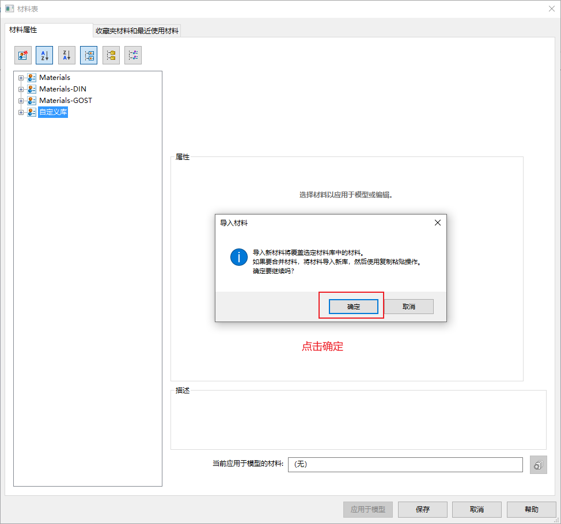Image resolution: width=561 pixels, height=524 pixels.
Task: Click the disabled 应用于模型 button
Action: point(368,510)
